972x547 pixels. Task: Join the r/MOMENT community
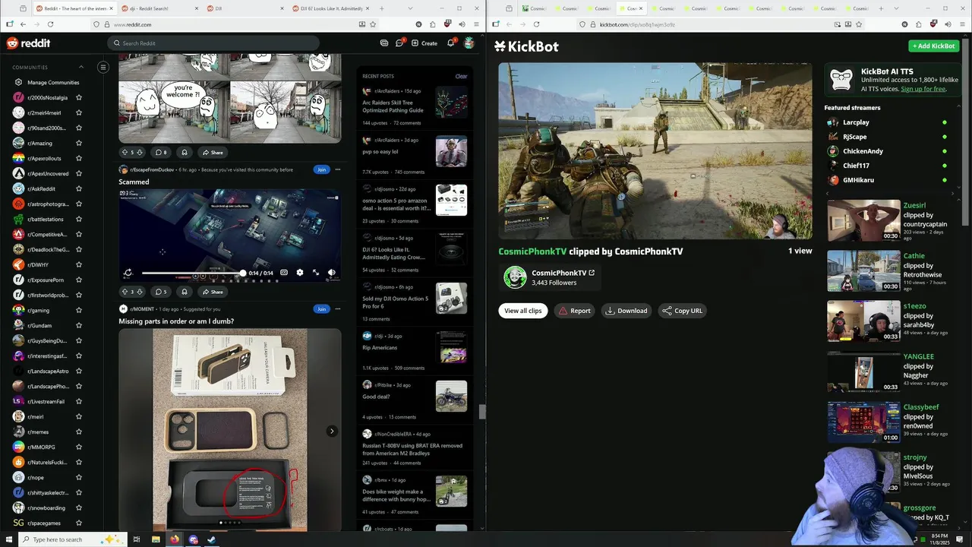321,309
